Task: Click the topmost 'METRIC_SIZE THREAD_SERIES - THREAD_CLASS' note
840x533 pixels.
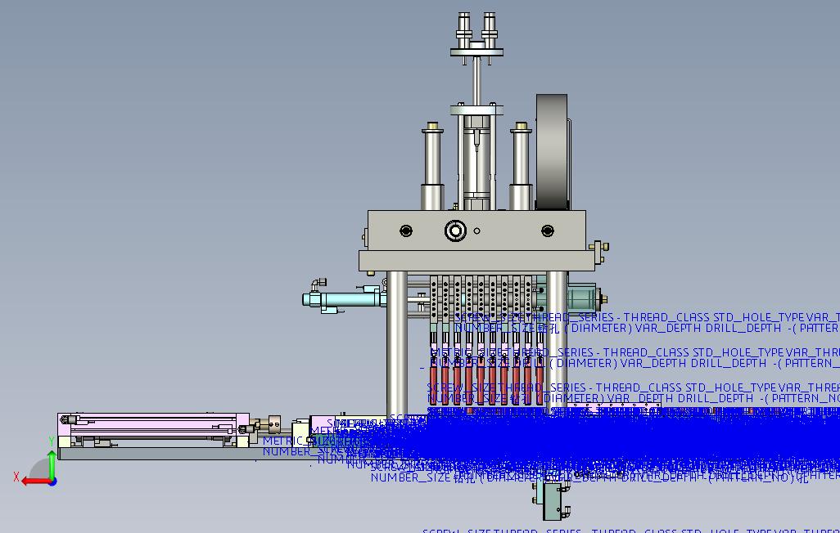Action: tap(635, 352)
